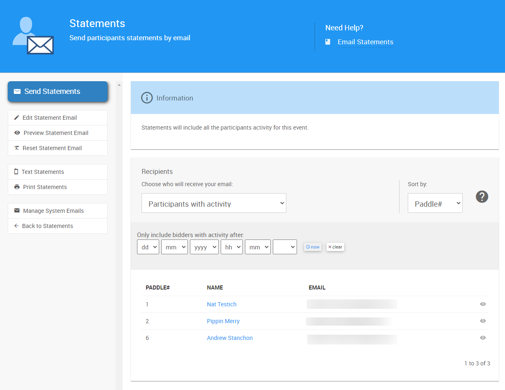Click the Information circle icon
The width and height of the screenshot is (505, 390).
pos(146,98)
